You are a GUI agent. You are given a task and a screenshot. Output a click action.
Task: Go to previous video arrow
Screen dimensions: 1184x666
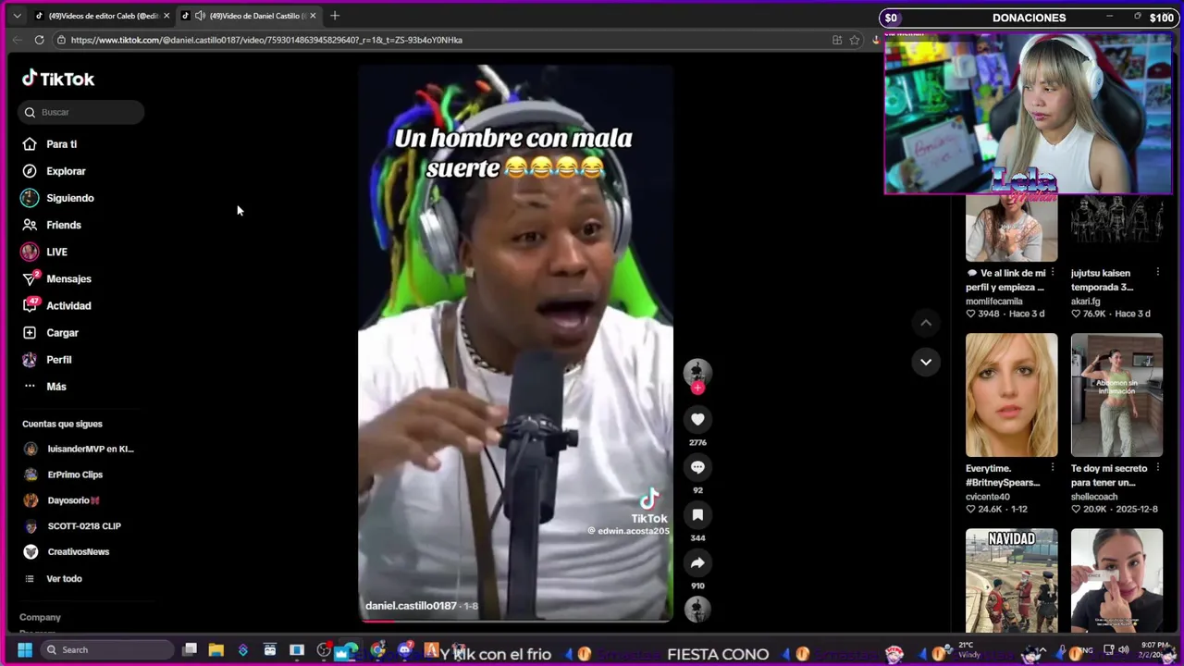coord(926,323)
